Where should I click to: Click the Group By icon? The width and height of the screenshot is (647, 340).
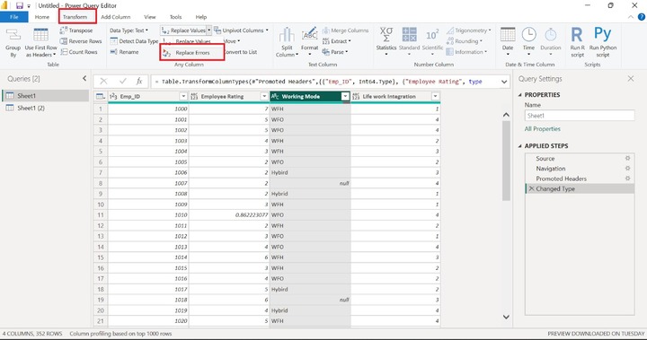[x=13, y=43]
